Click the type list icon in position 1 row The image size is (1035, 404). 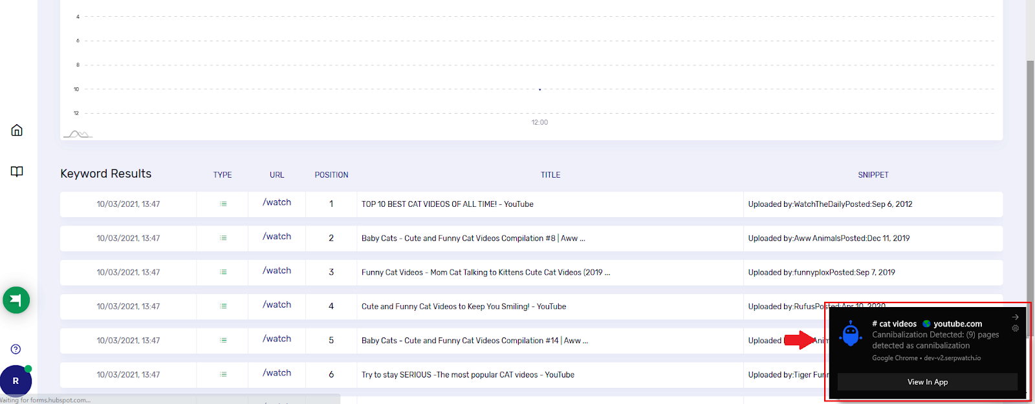pyautogui.click(x=223, y=204)
